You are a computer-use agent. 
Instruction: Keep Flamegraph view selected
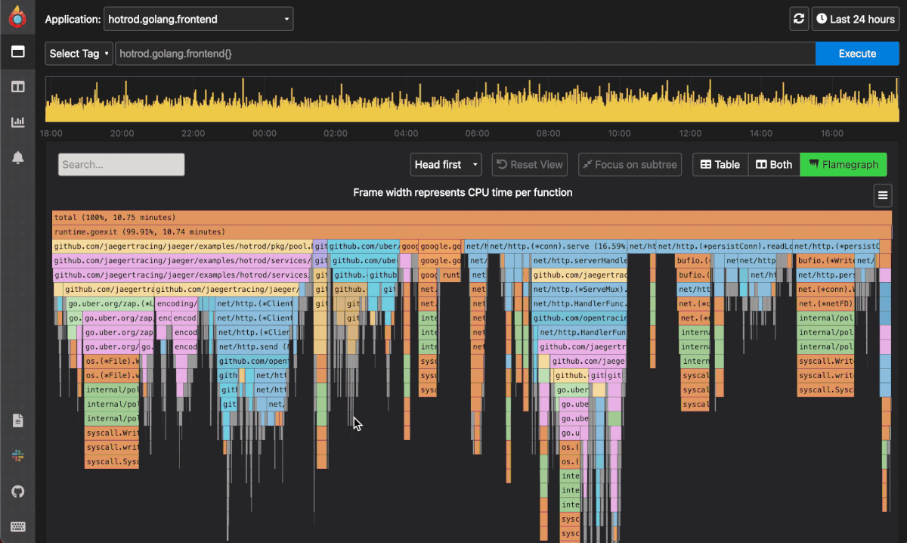(844, 164)
